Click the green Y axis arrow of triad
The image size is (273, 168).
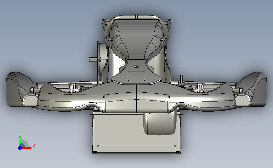coord(20,141)
